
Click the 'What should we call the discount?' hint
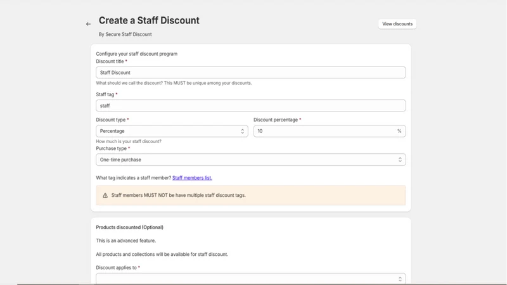(x=174, y=83)
